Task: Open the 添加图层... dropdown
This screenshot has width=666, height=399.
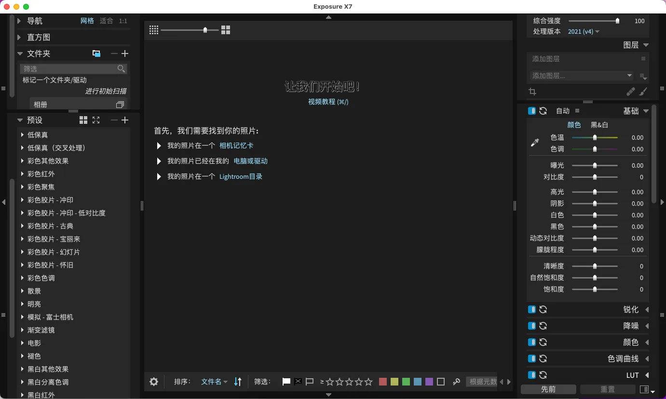Action: click(581, 76)
